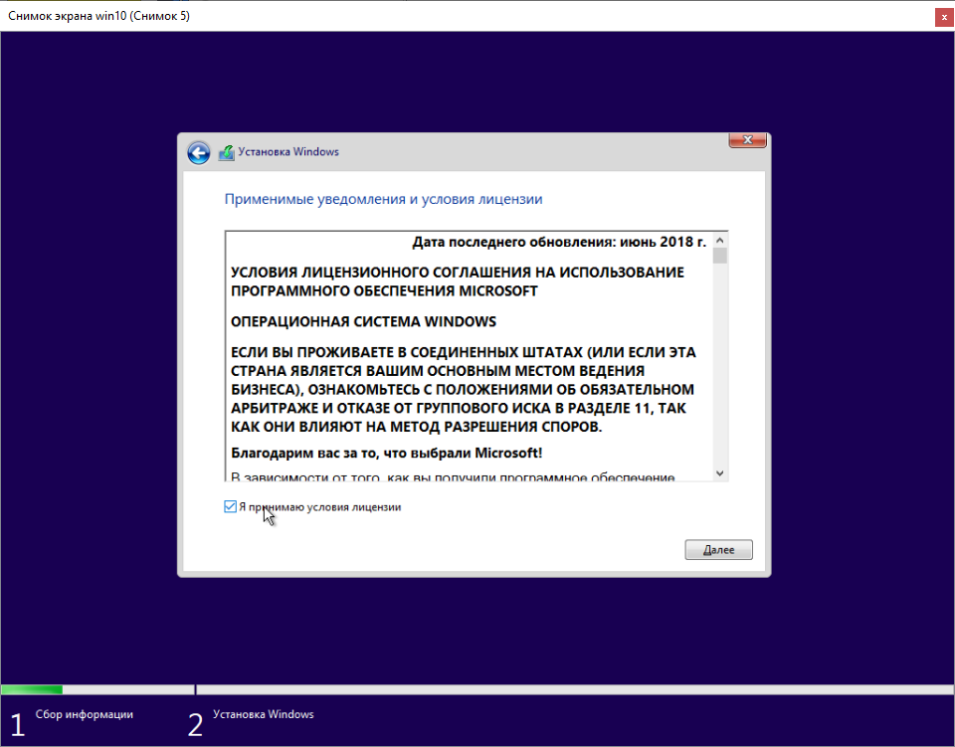955x747 pixels.
Task: Click the paragraph starting ЕСЛИ ВЫ ПРОЖИВАЕТЕ
Action: click(464, 390)
